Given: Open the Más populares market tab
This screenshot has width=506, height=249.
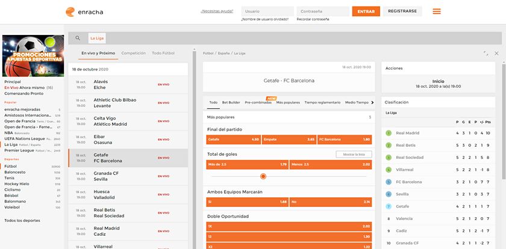Looking at the screenshot, I should pos(288,102).
